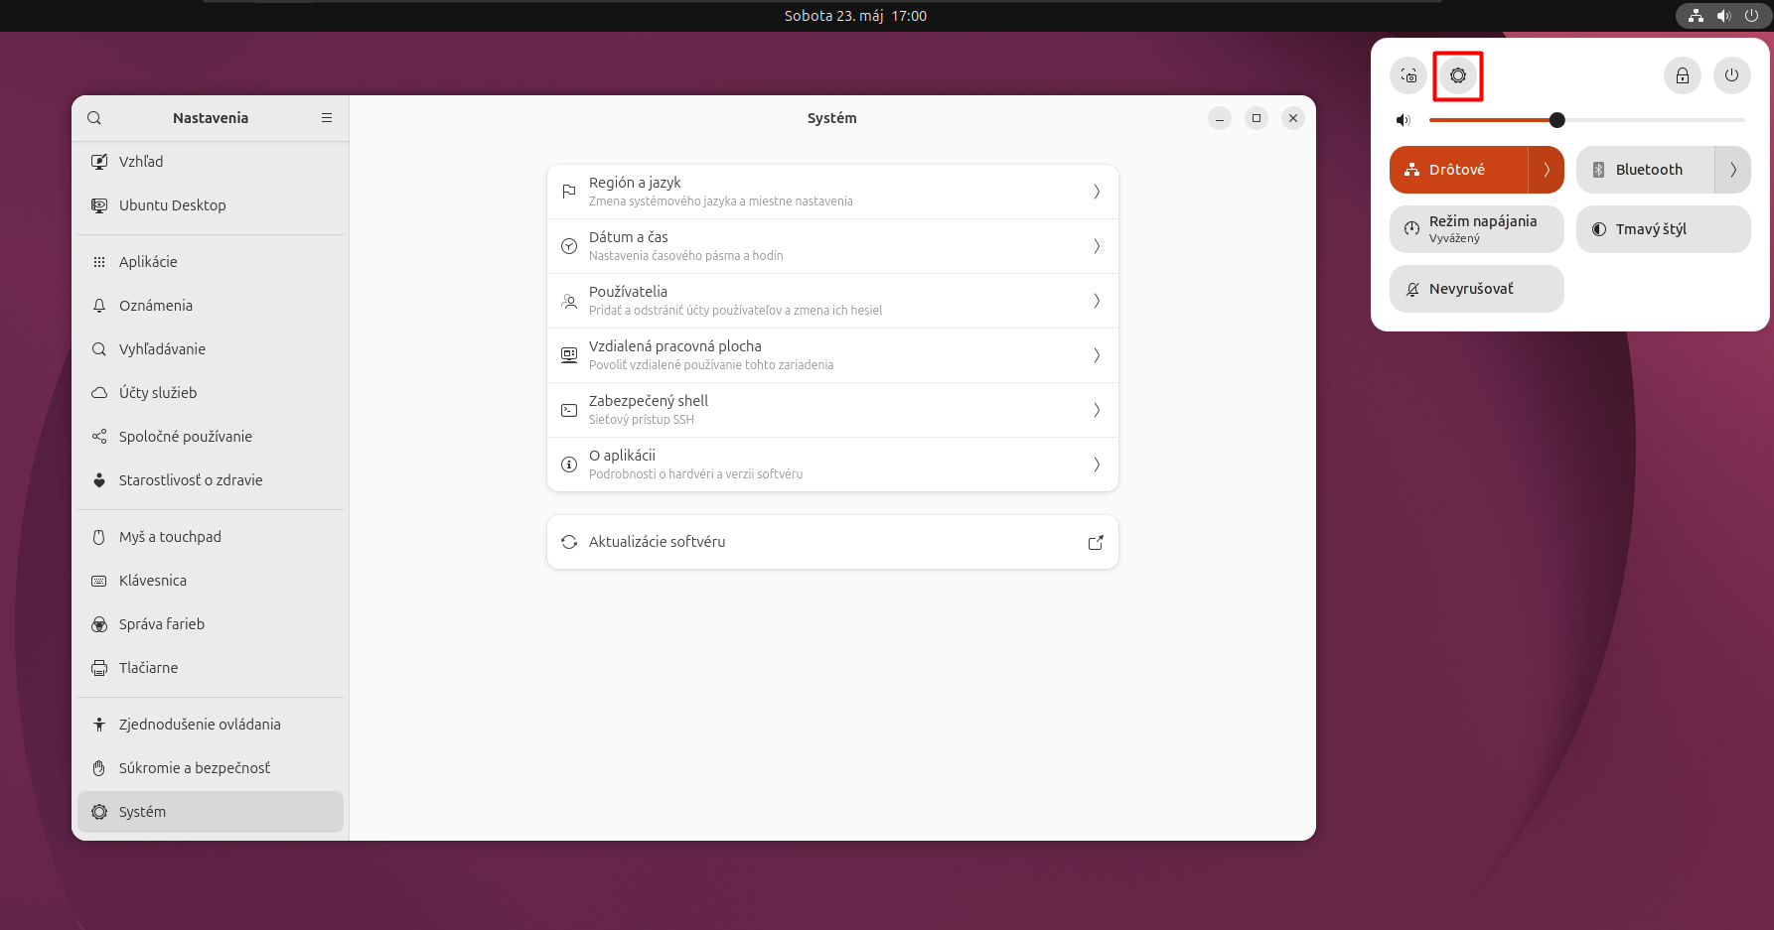The height and width of the screenshot is (930, 1774).
Task: Select Správa farieb in sidebar
Action: click(x=211, y=624)
